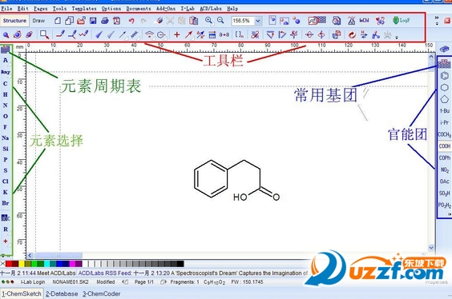Select the cyclopentane ring template
This screenshot has height=299, width=452.
(444, 99)
